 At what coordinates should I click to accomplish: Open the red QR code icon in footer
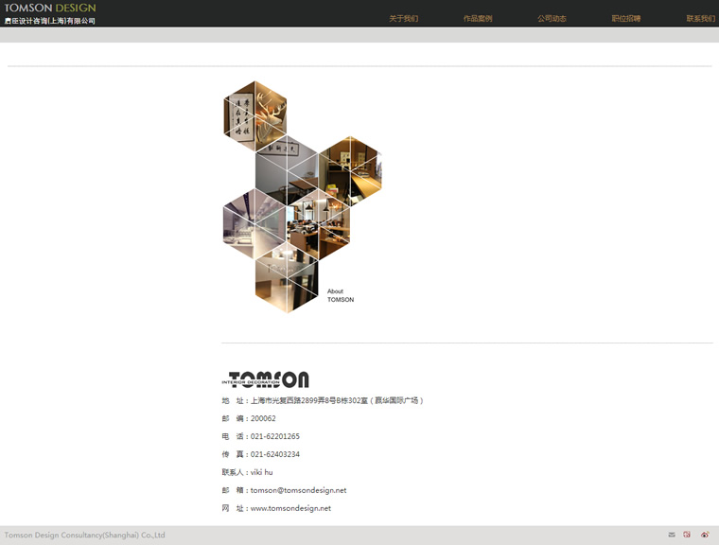pos(687,535)
